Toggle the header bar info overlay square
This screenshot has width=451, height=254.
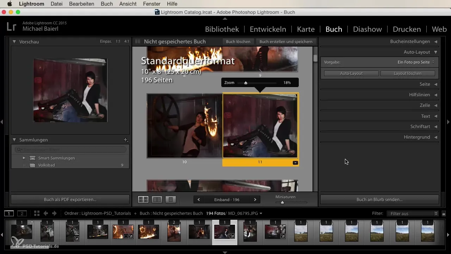click(x=138, y=42)
